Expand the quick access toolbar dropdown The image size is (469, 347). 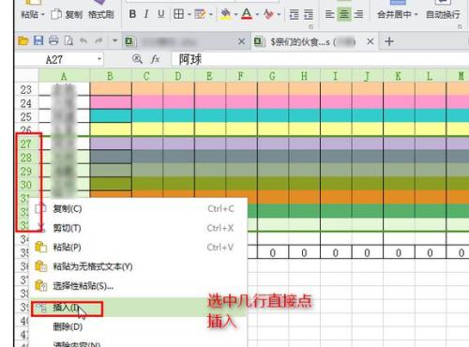114,40
